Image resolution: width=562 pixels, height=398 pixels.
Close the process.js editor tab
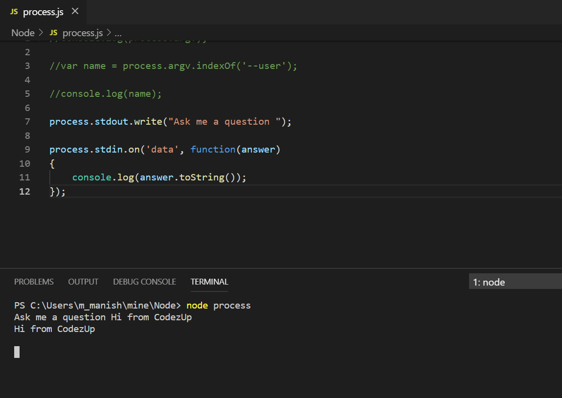coord(75,12)
